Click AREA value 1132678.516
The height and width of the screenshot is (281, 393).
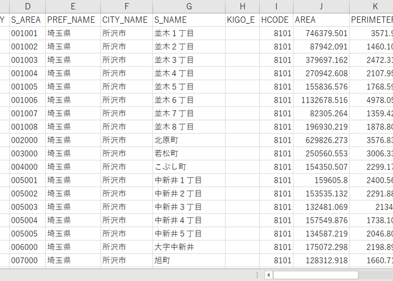coord(321,100)
